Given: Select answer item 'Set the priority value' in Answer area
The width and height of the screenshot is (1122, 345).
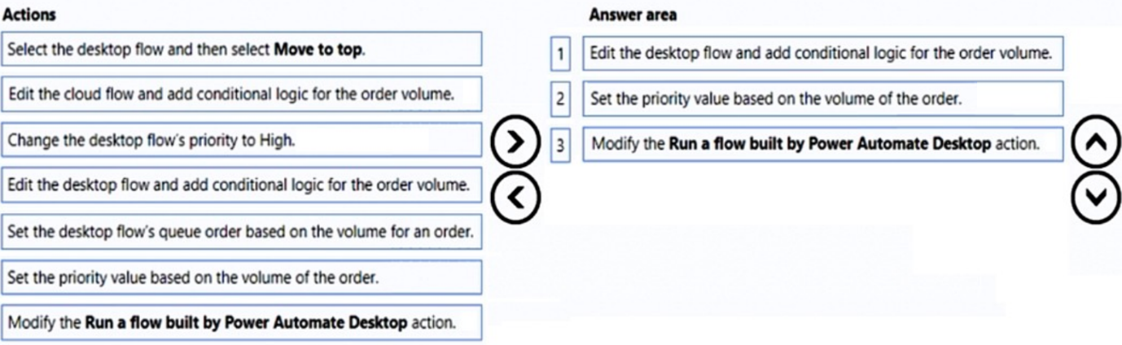Looking at the screenshot, I should (x=822, y=99).
